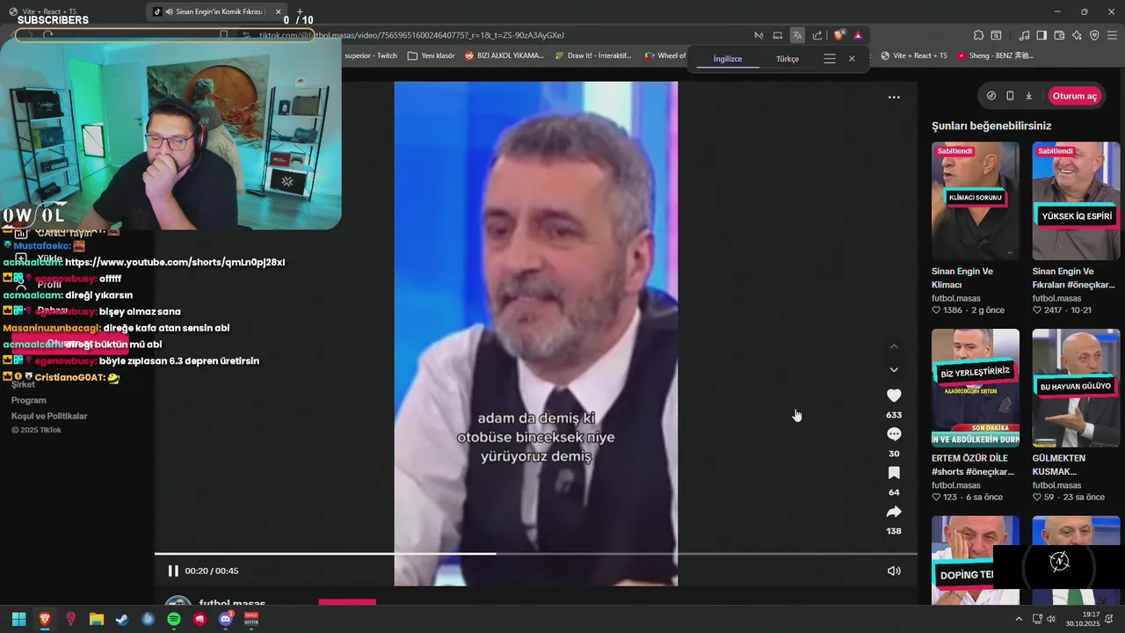Open the Windows Start menu
This screenshot has width=1125, height=633.
pos(18,619)
